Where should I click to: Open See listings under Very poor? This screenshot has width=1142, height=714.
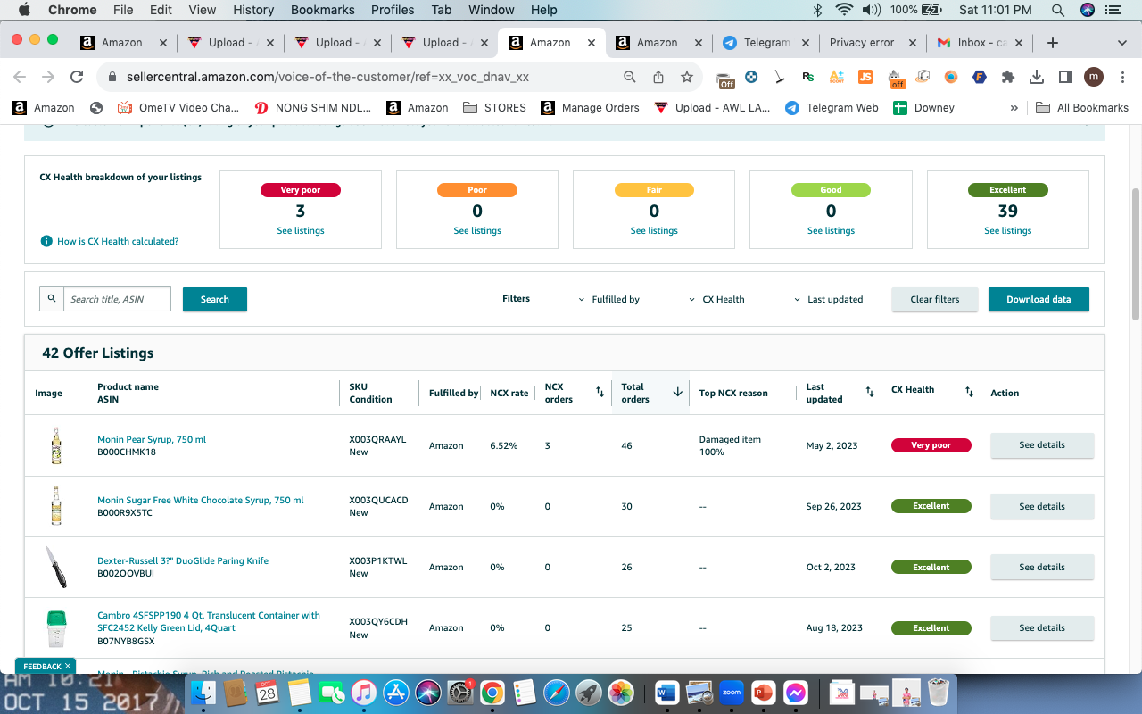click(301, 231)
